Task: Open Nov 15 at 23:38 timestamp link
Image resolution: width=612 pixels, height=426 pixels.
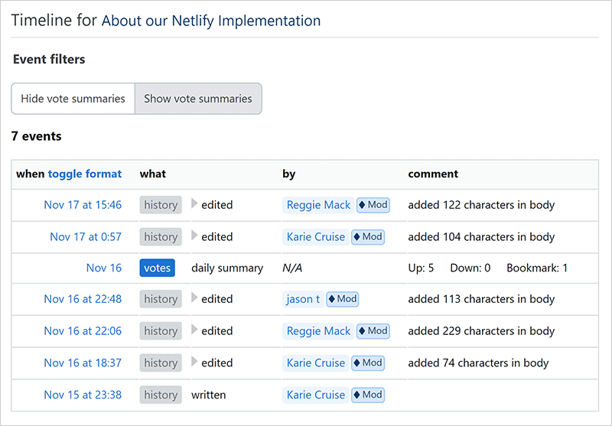Action: (x=83, y=395)
